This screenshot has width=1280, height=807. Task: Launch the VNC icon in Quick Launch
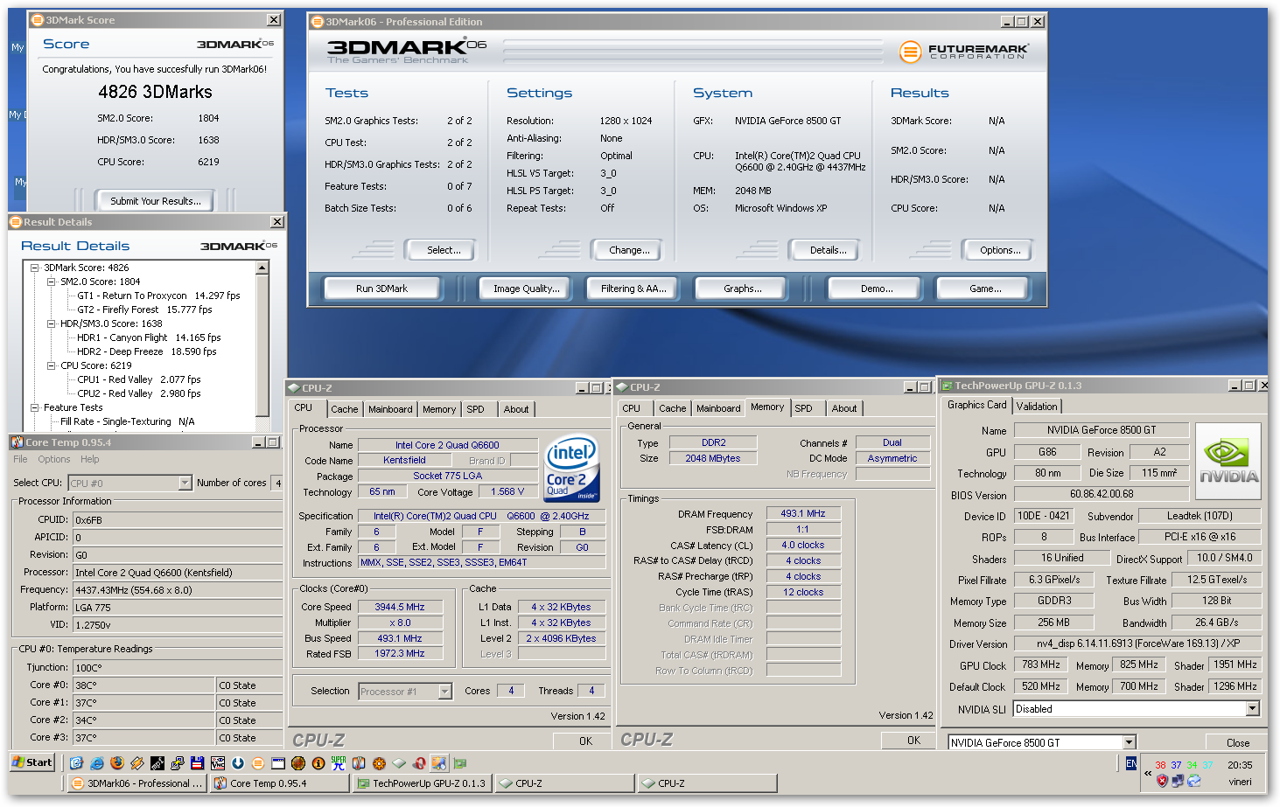[x=218, y=763]
